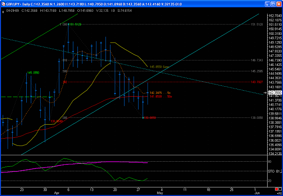Click the H:143.7180 high value in data line

(x=49, y=11)
